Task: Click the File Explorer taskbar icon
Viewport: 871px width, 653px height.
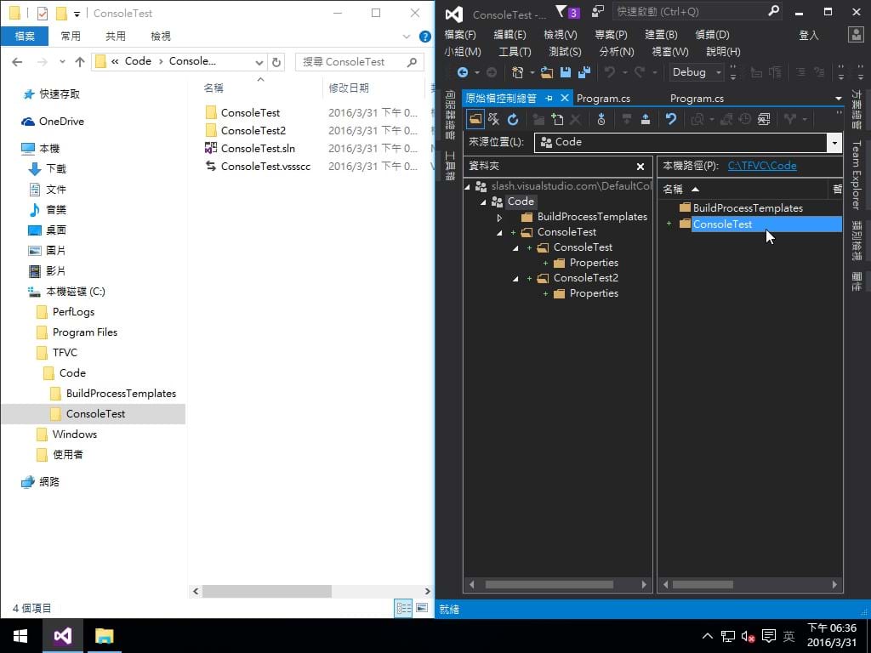Action: pos(104,636)
